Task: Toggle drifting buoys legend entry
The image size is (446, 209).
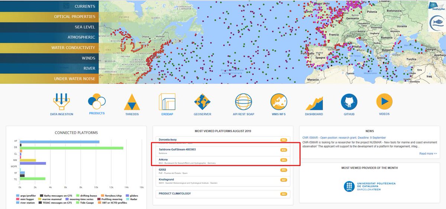Action: click(x=87, y=196)
